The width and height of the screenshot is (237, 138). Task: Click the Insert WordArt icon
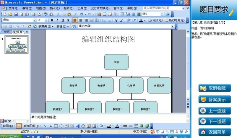click(78, 126)
